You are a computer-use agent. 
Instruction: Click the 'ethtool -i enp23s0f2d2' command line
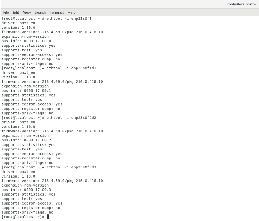pyautogui.click(x=49, y=118)
